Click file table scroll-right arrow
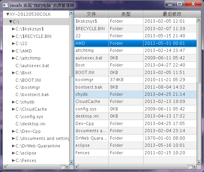This screenshot has width=204, height=172. [x=194, y=167]
